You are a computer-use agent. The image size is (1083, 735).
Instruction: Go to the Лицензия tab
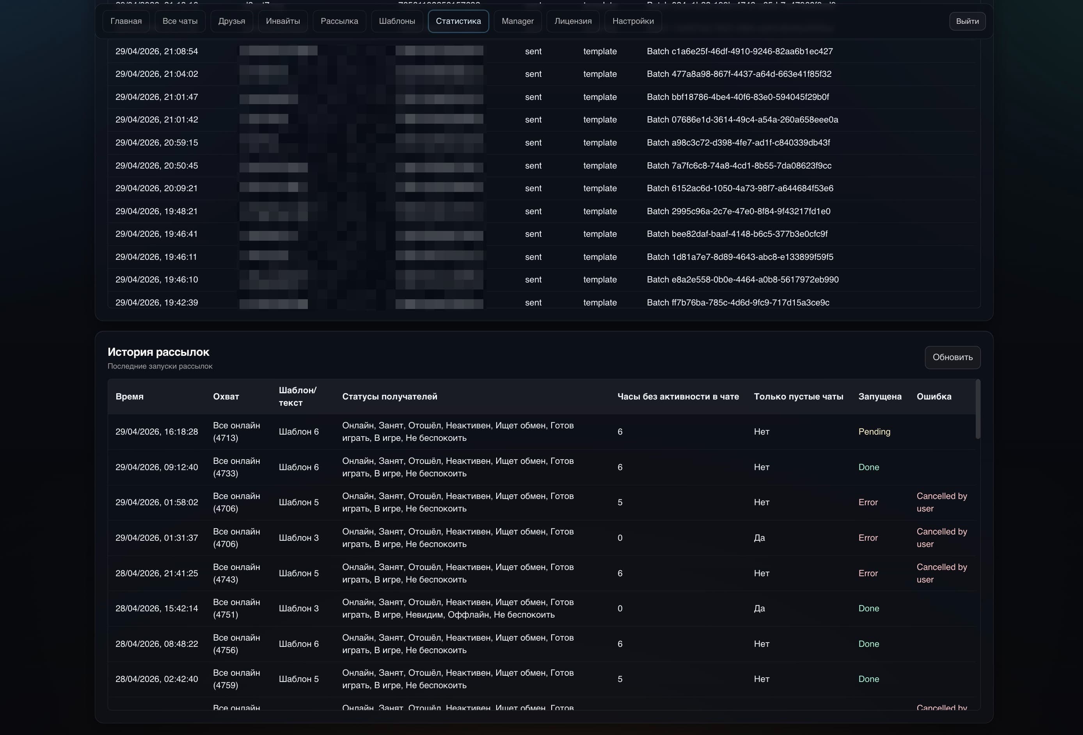tap(573, 21)
